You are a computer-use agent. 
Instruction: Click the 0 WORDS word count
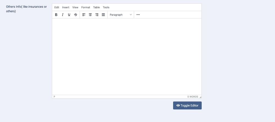tap(193, 97)
